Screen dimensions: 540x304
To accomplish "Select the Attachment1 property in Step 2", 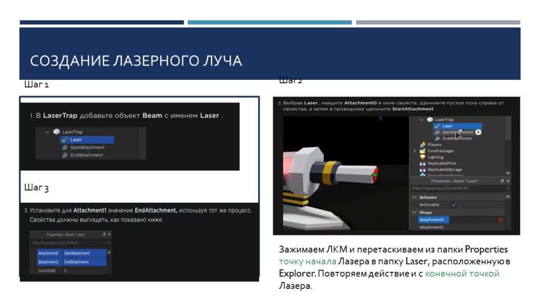I will (431, 227).
